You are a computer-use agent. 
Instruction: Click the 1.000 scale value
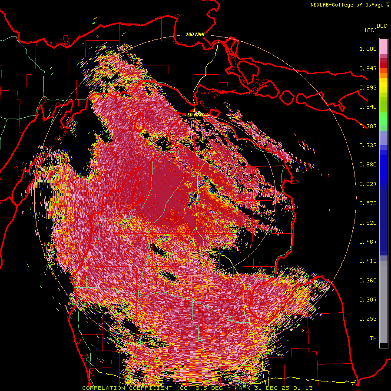click(x=368, y=49)
